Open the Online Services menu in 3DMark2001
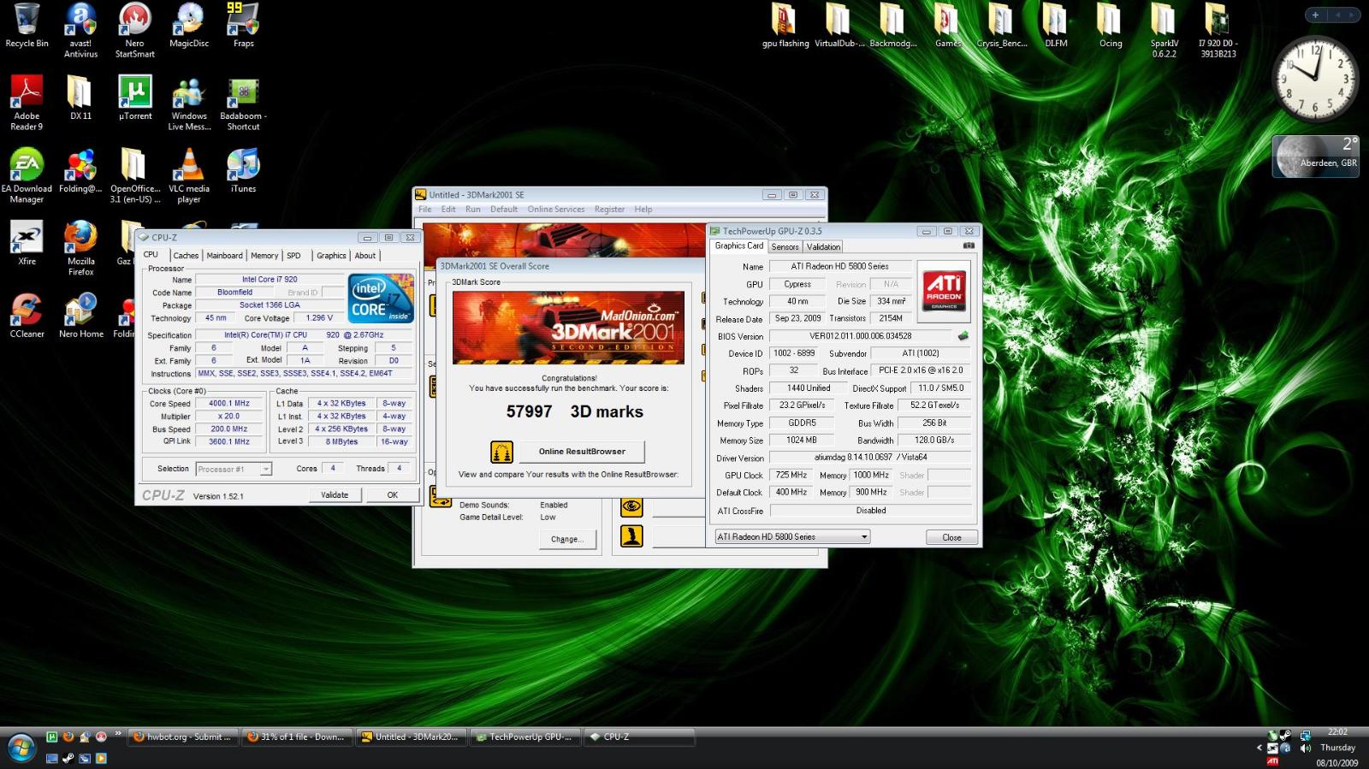Image resolution: width=1369 pixels, height=769 pixels. (x=556, y=209)
